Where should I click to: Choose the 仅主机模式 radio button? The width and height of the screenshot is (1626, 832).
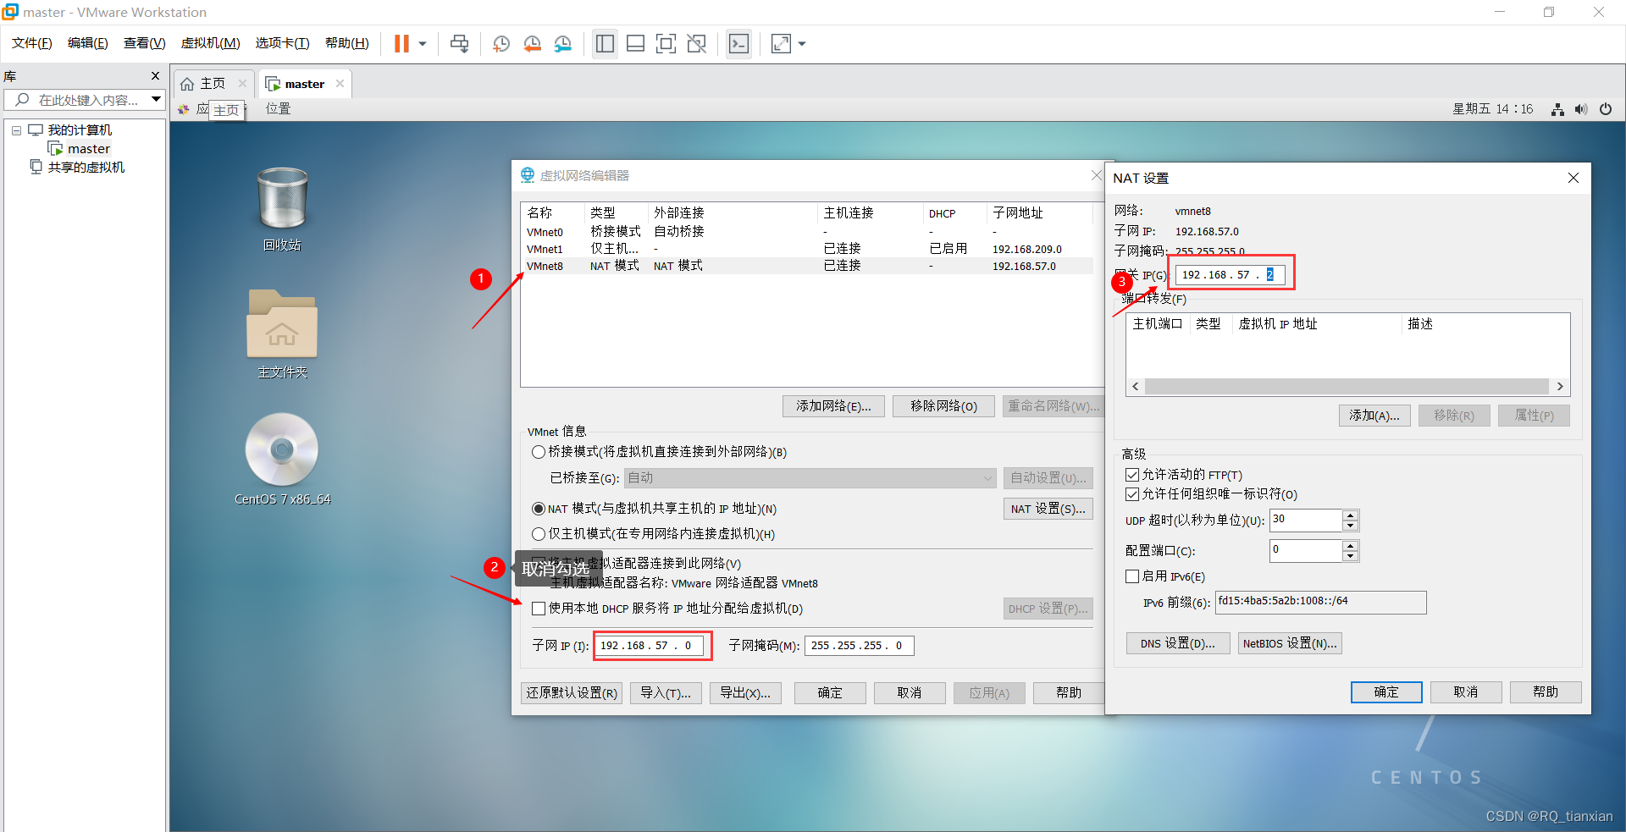click(x=538, y=534)
